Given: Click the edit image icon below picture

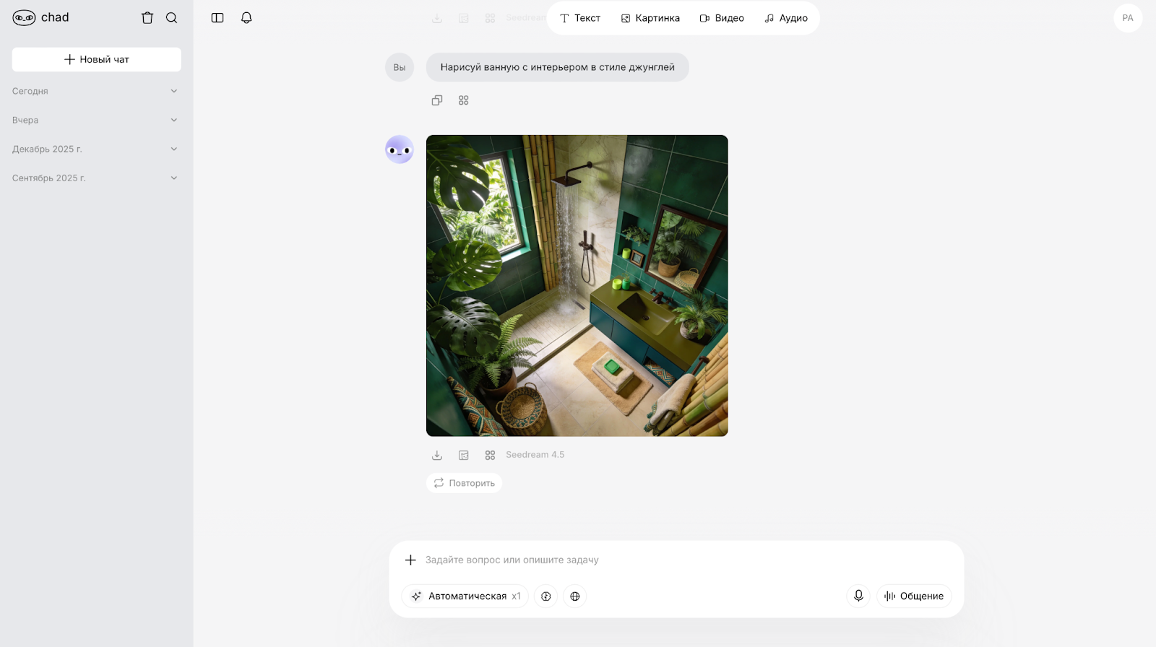Looking at the screenshot, I should (464, 455).
